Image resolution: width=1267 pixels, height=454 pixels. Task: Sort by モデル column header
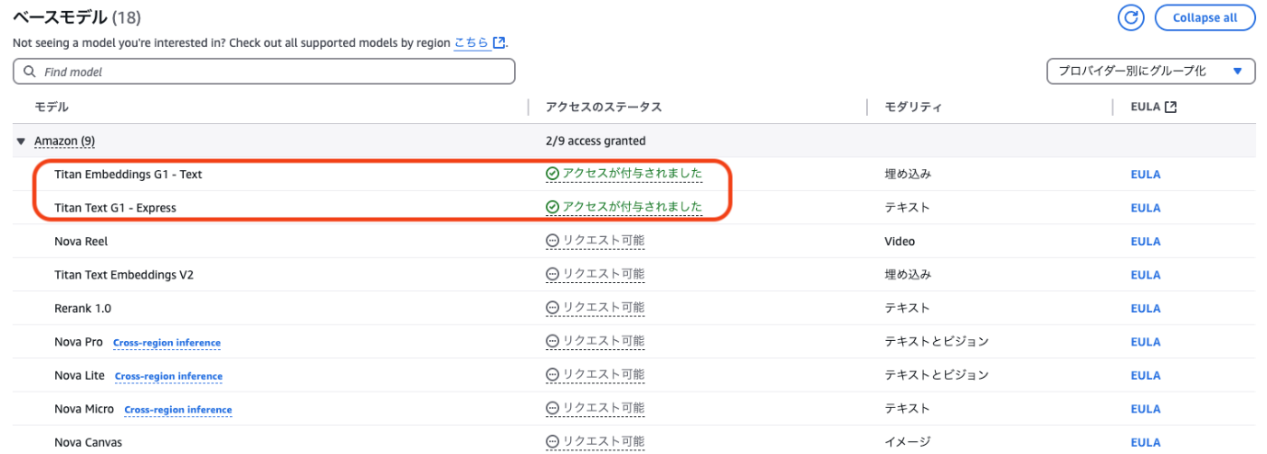pos(52,107)
